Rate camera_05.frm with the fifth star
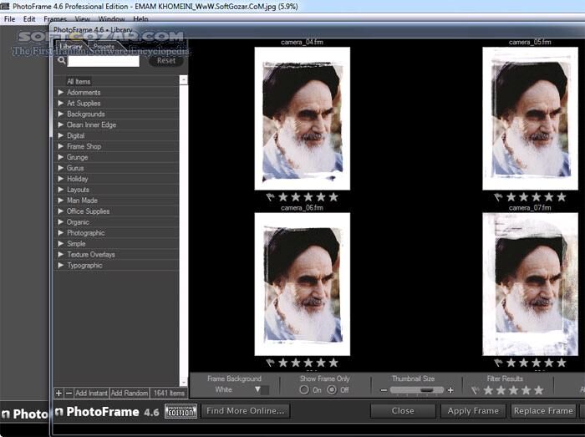This screenshot has width=585, height=437. click(x=561, y=197)
